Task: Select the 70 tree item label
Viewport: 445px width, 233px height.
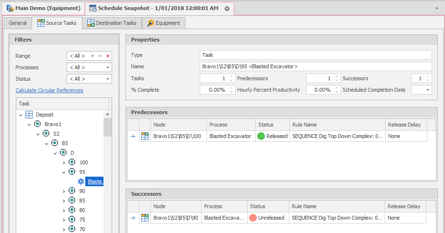Action: 82,229
